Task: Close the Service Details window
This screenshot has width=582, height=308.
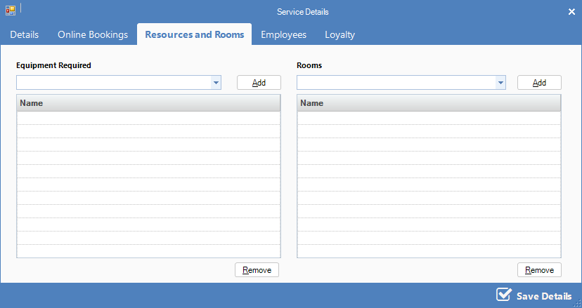Action: 571,11
